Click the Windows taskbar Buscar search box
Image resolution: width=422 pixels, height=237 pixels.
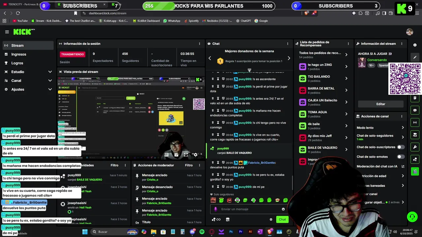114,232
